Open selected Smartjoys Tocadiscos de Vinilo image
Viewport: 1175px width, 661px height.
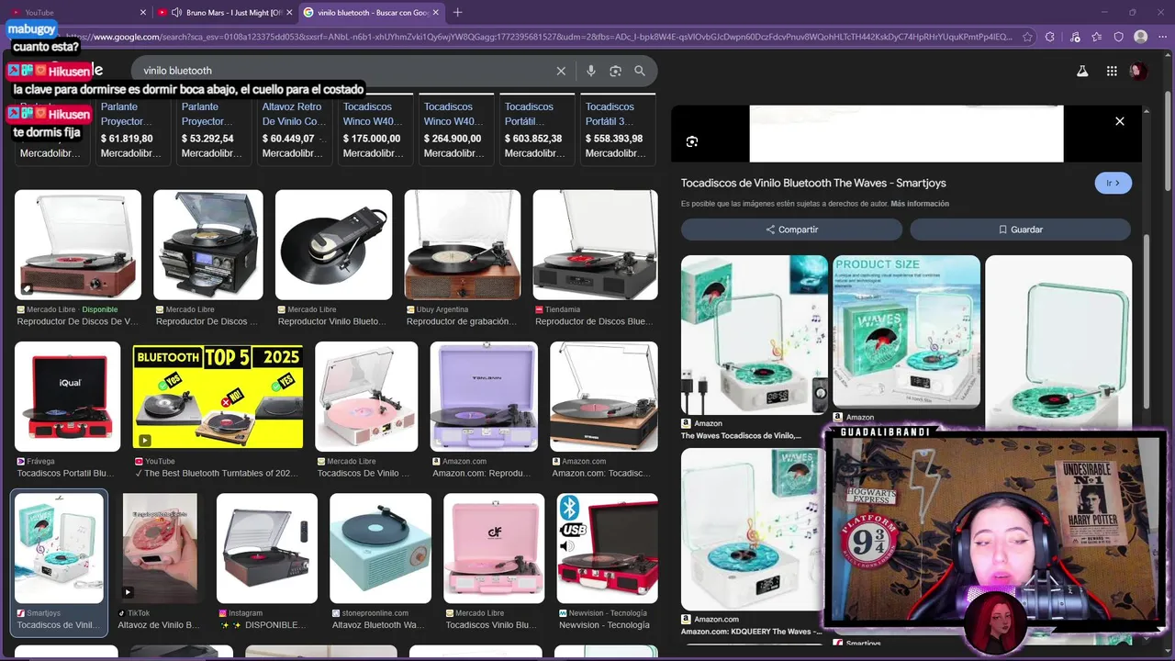click(x=59, y=548)
